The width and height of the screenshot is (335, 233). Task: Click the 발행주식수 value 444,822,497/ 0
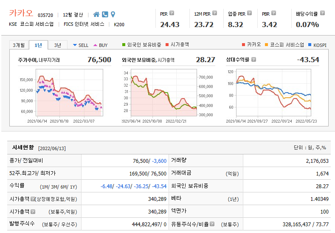[x=149, y=225]
